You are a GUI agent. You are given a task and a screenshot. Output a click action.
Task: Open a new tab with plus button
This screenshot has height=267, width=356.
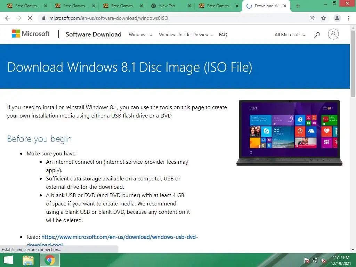(298, 6)
